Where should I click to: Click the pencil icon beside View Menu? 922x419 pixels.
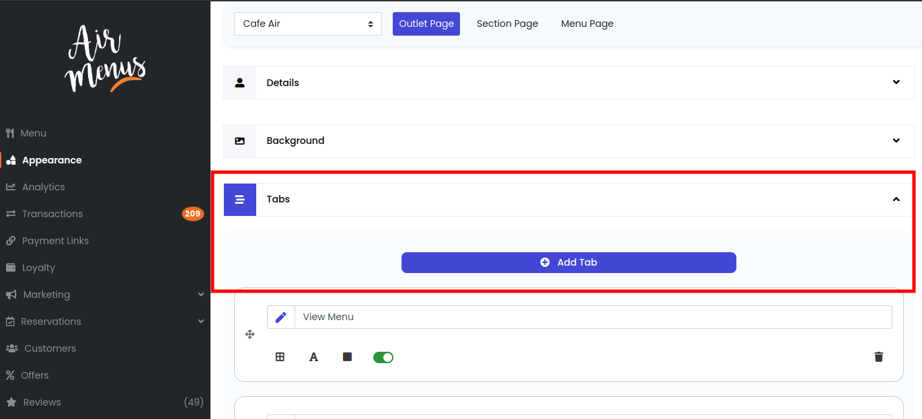[281, 317]
